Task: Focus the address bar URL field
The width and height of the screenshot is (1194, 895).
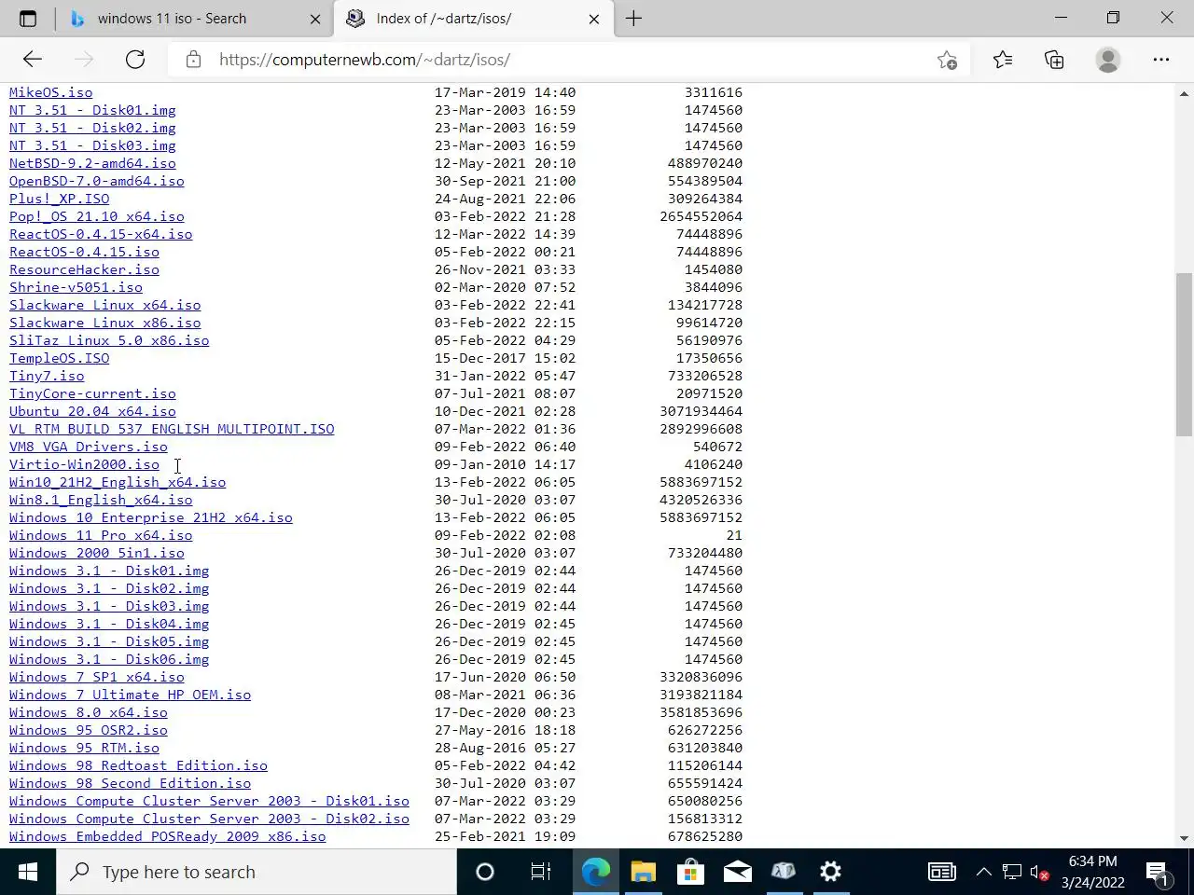Action: point(569,60)
